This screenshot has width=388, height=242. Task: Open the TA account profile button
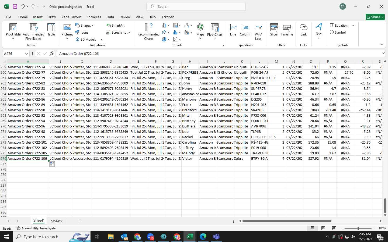[343, 6]
